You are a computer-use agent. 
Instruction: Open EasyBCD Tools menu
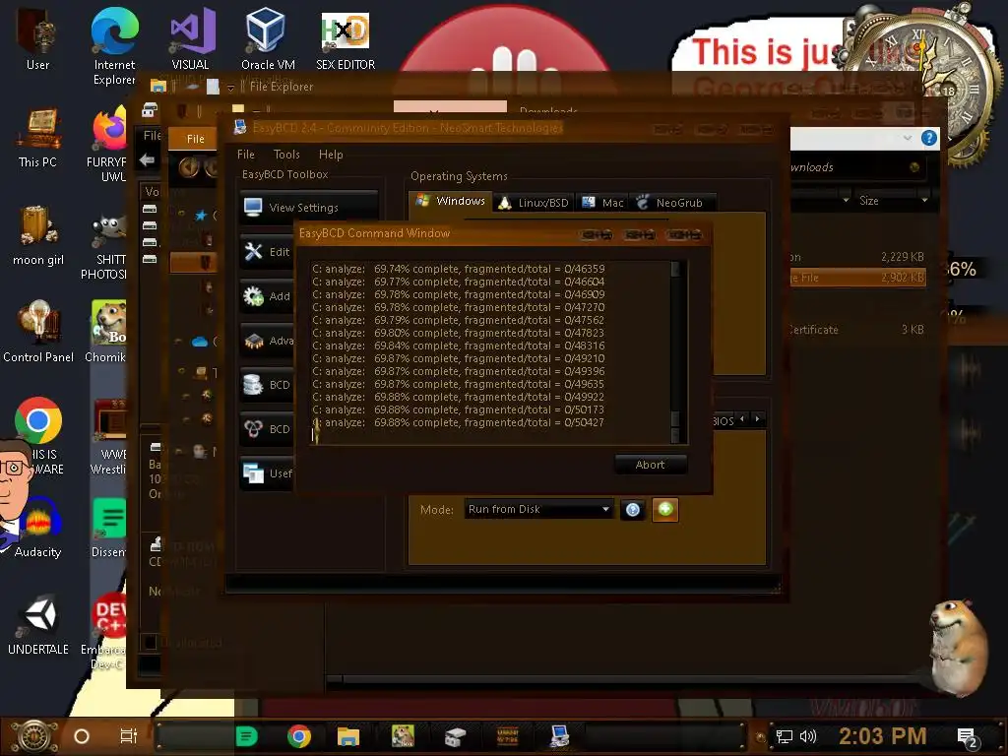coord(286,155)
